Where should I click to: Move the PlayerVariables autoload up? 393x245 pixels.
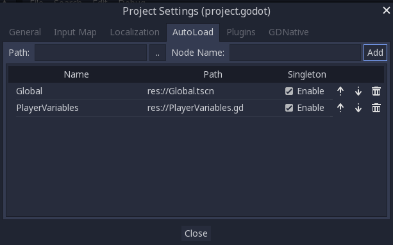340,108
